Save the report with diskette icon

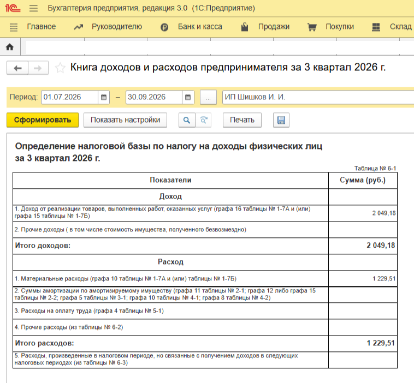(x=281, y=120)
